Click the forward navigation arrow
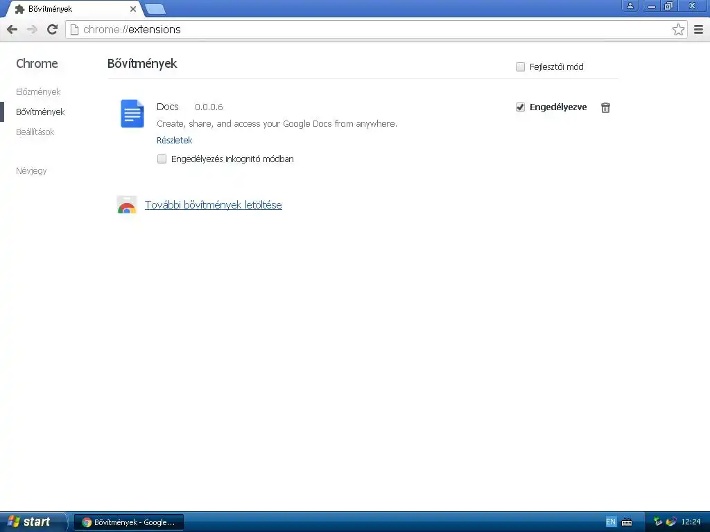Image resolution: width=710 pixels, height=532 pixels. (32, 29)
